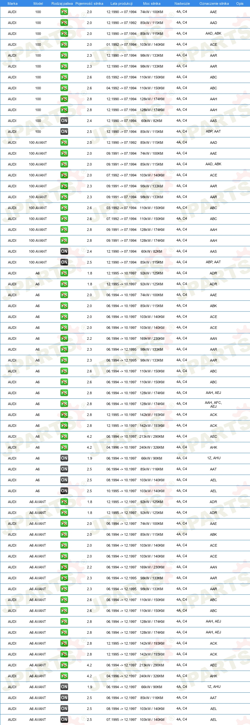
Task: Click petrol icon in A6 2.2 AAN 10.1997 row
Action: tap(64, 338)
